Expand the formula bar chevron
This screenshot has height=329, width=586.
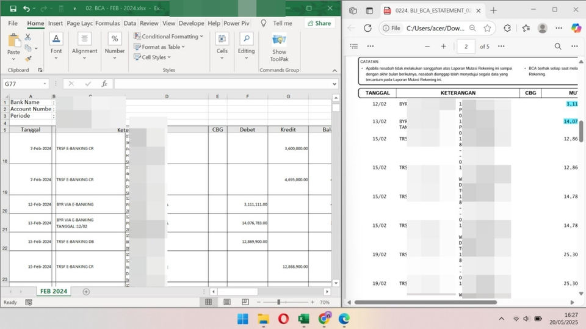(334, 84)
